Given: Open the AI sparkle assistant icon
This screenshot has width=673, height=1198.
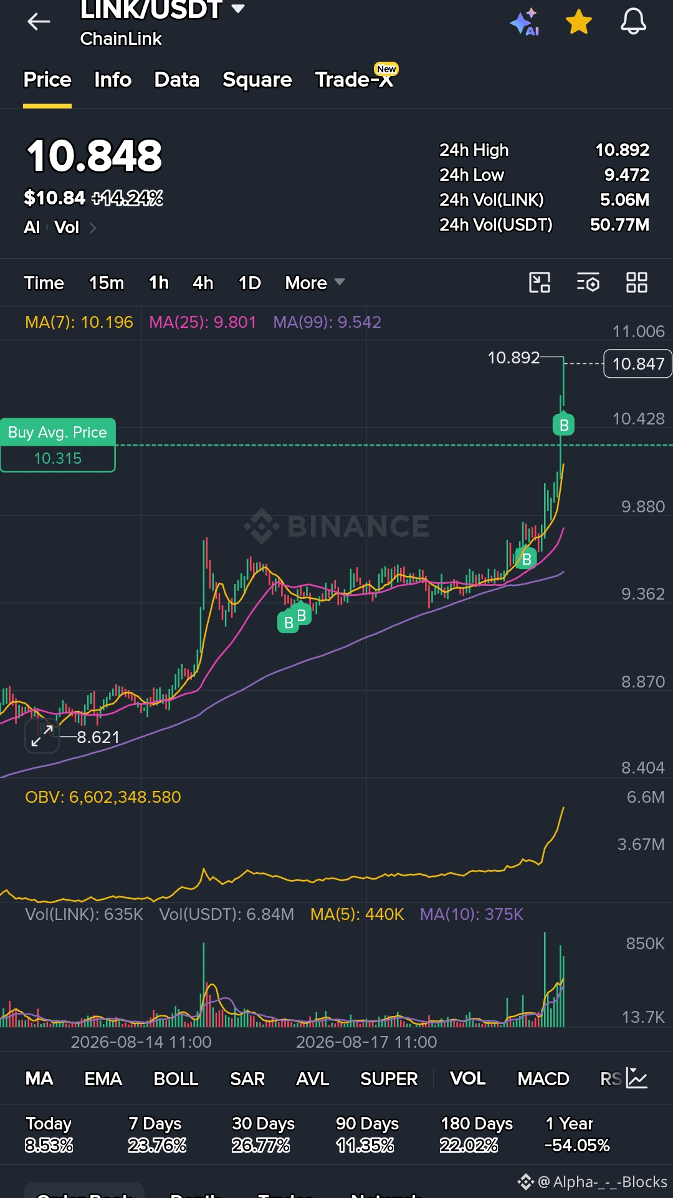Looking at the screenshot, I should [x=525, y=22].
